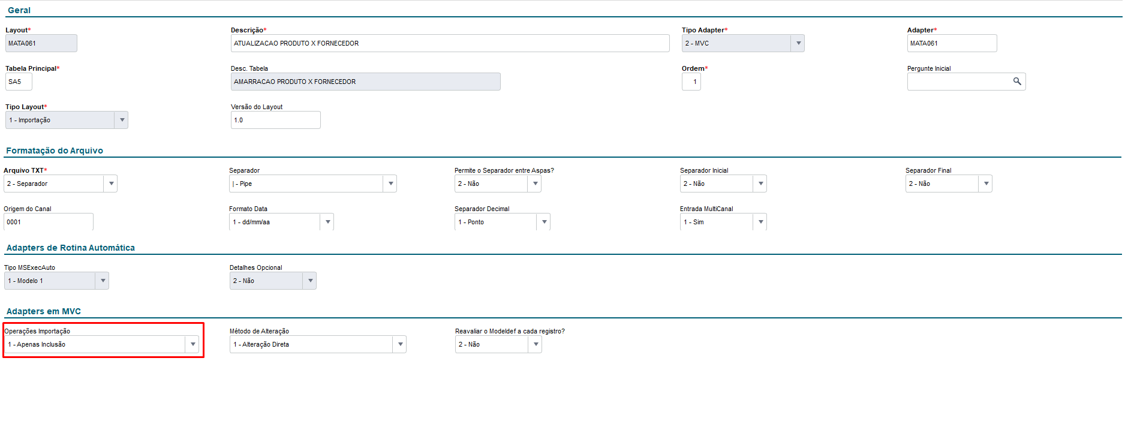Expand the Detalhes Opcional dropdown
The height and width of the screenshot is (427, 1137).
[310, 281]
